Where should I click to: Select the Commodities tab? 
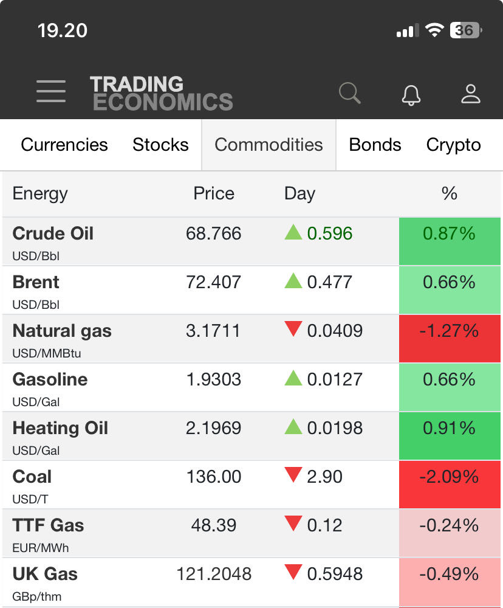click(269, 145)
